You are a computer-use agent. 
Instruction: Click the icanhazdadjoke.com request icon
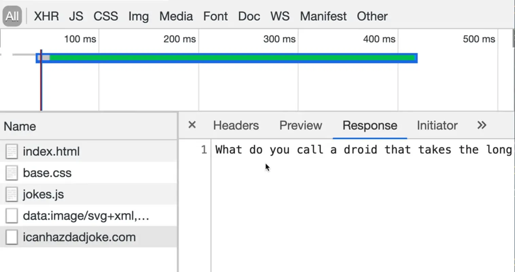click(12, 237)
